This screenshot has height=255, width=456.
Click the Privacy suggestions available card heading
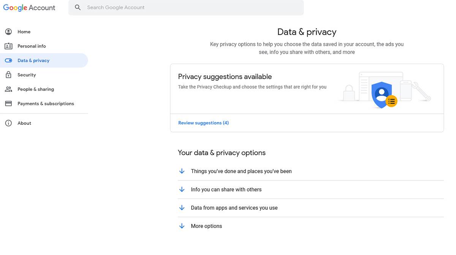tap(225, 76)
